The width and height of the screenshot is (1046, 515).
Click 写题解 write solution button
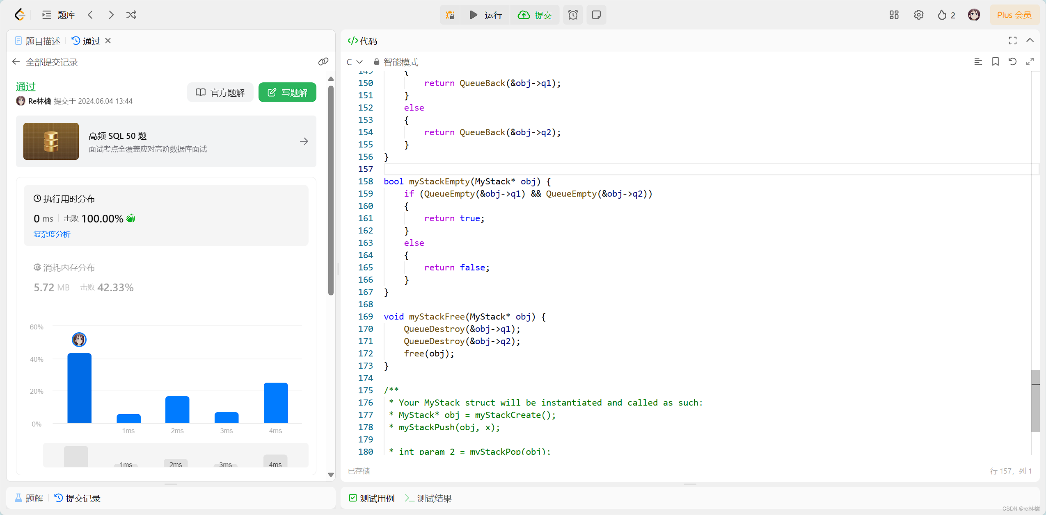(287, 93)
